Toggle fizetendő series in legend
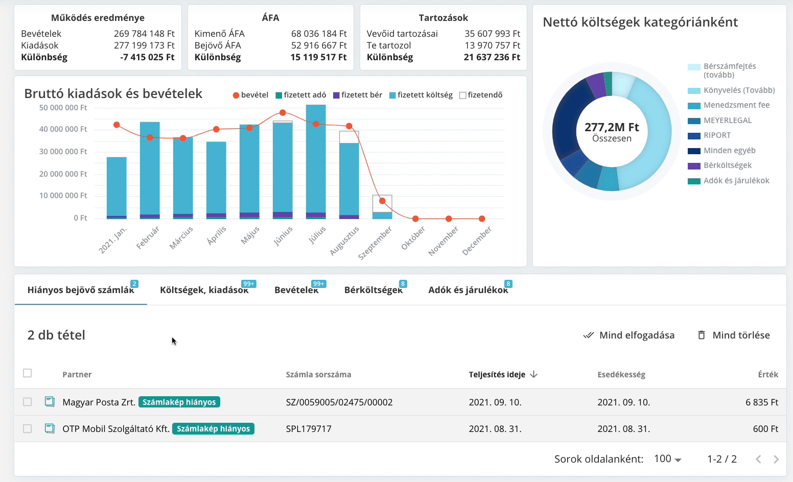 click(x=481, y=95)
